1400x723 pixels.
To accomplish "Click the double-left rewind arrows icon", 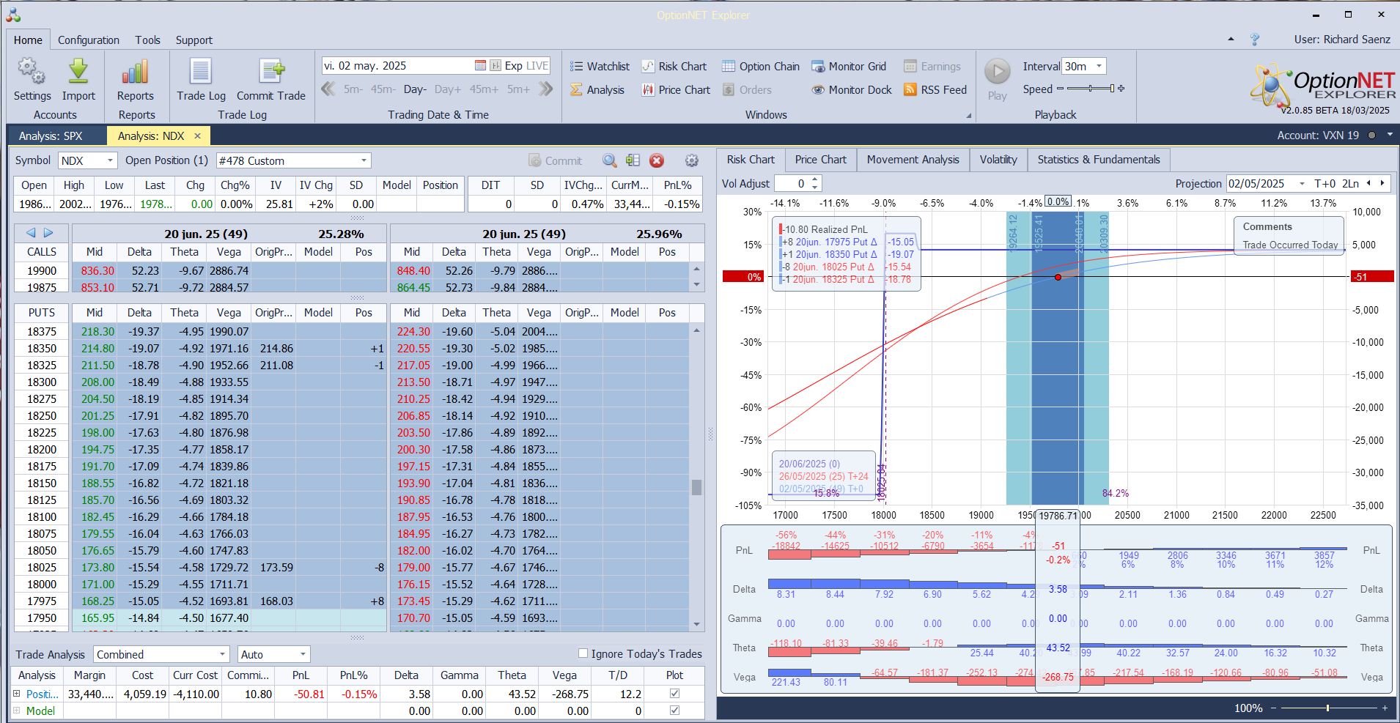I will [x=328, y=89].
